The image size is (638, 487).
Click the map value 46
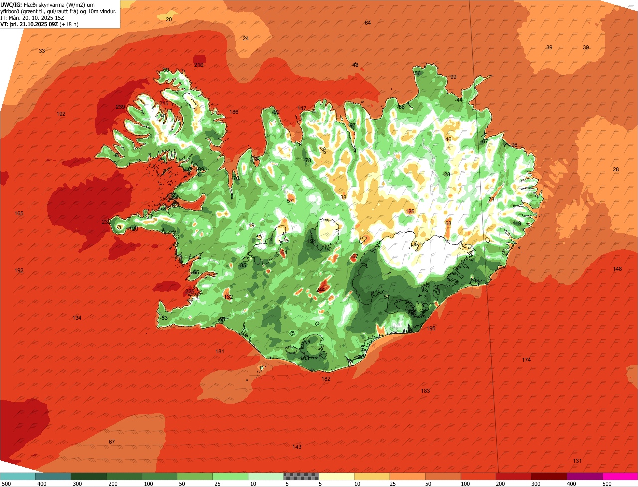(x=448, y=140)
